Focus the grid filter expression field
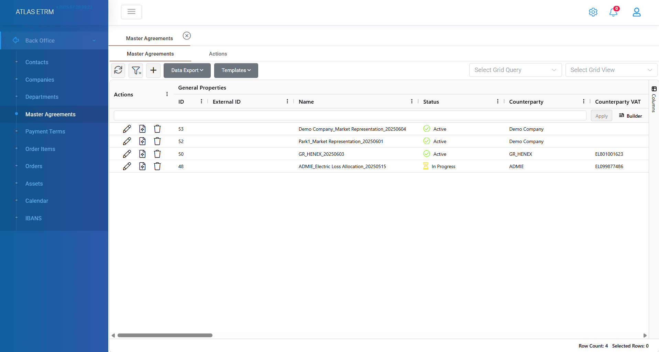This screenshot has height=352, width=659. click(350, 116)
